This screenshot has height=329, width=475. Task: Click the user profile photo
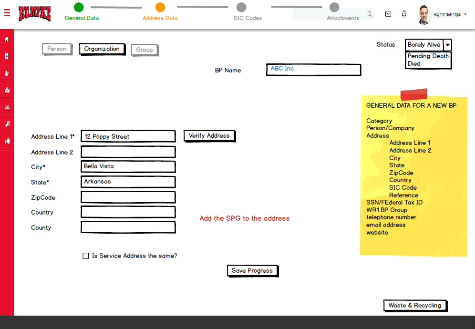point(423,14)
